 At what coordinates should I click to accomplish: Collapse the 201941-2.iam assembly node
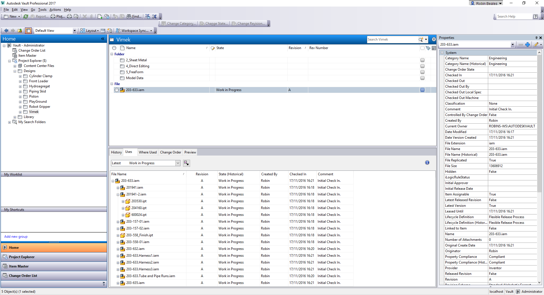coord(118,195)
